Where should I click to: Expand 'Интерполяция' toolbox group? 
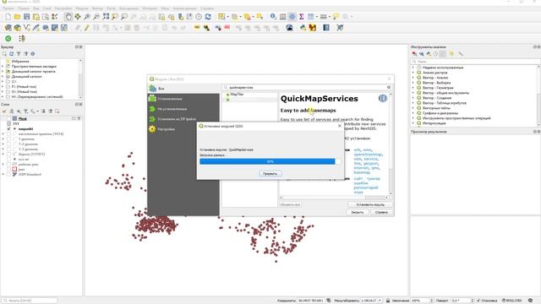coord(413,123)
